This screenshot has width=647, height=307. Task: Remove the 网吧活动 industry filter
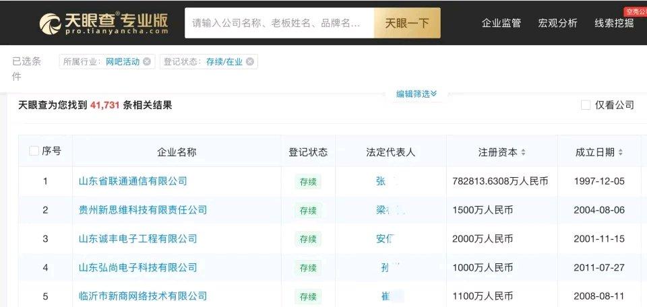tap(147, 62)
